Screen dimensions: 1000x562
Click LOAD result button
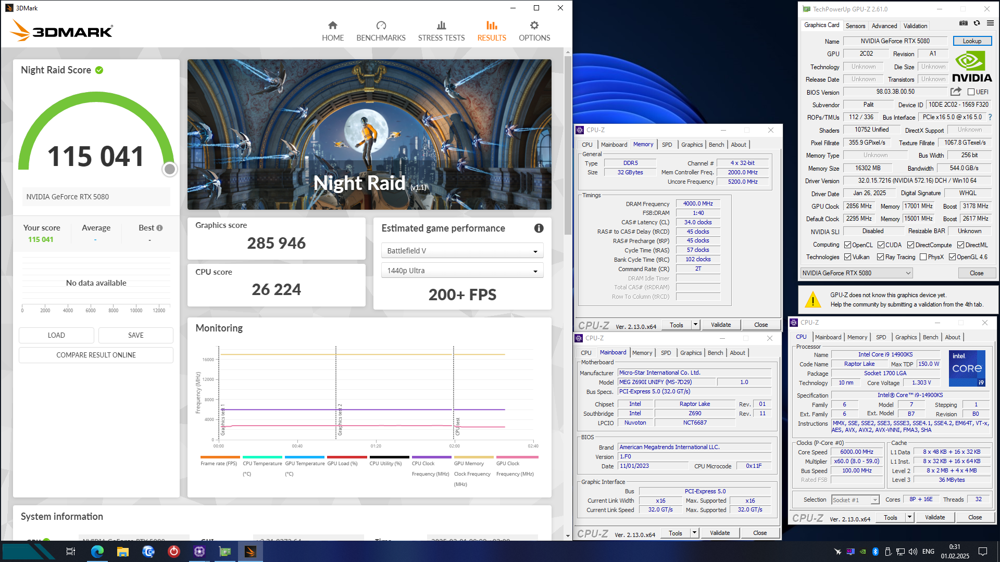click(56, 335)
